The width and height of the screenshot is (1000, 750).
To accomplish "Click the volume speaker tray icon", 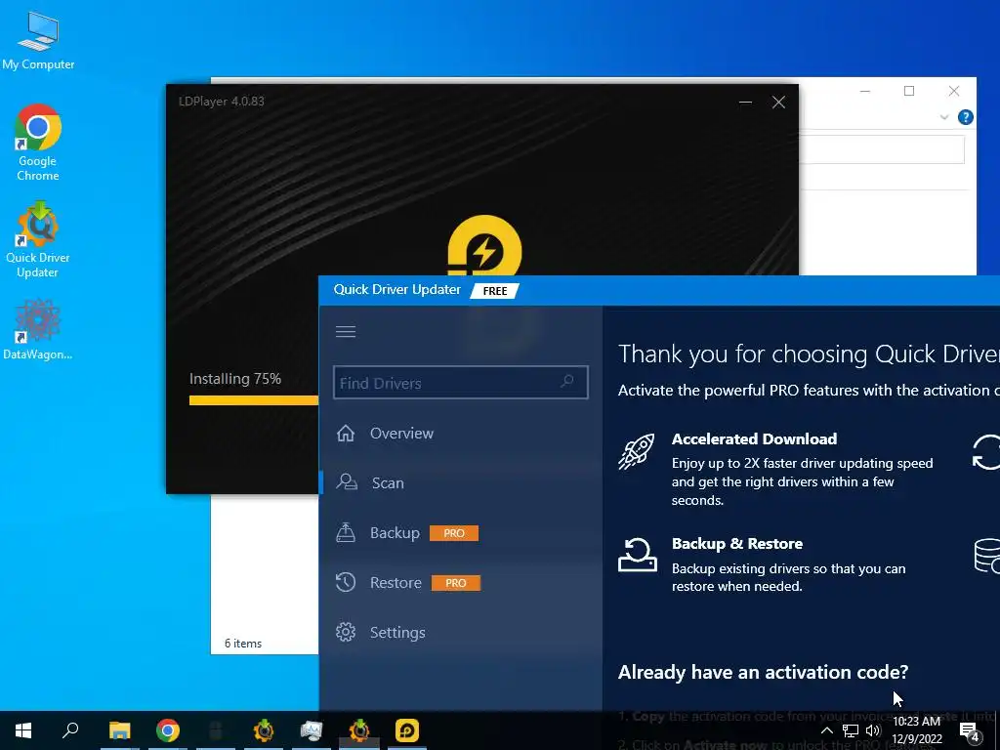I will [x=873, y=730].
